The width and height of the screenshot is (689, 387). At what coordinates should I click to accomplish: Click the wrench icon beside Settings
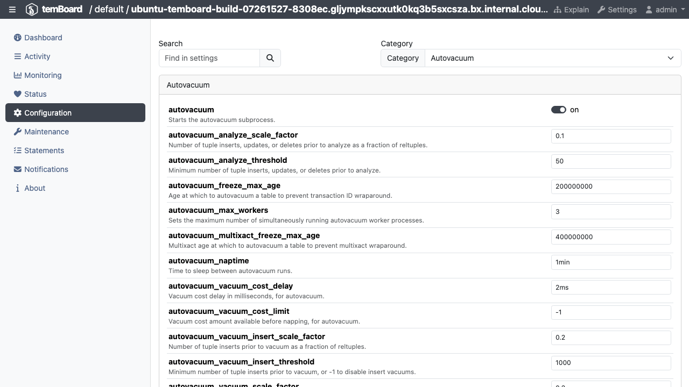pos(601,10)
